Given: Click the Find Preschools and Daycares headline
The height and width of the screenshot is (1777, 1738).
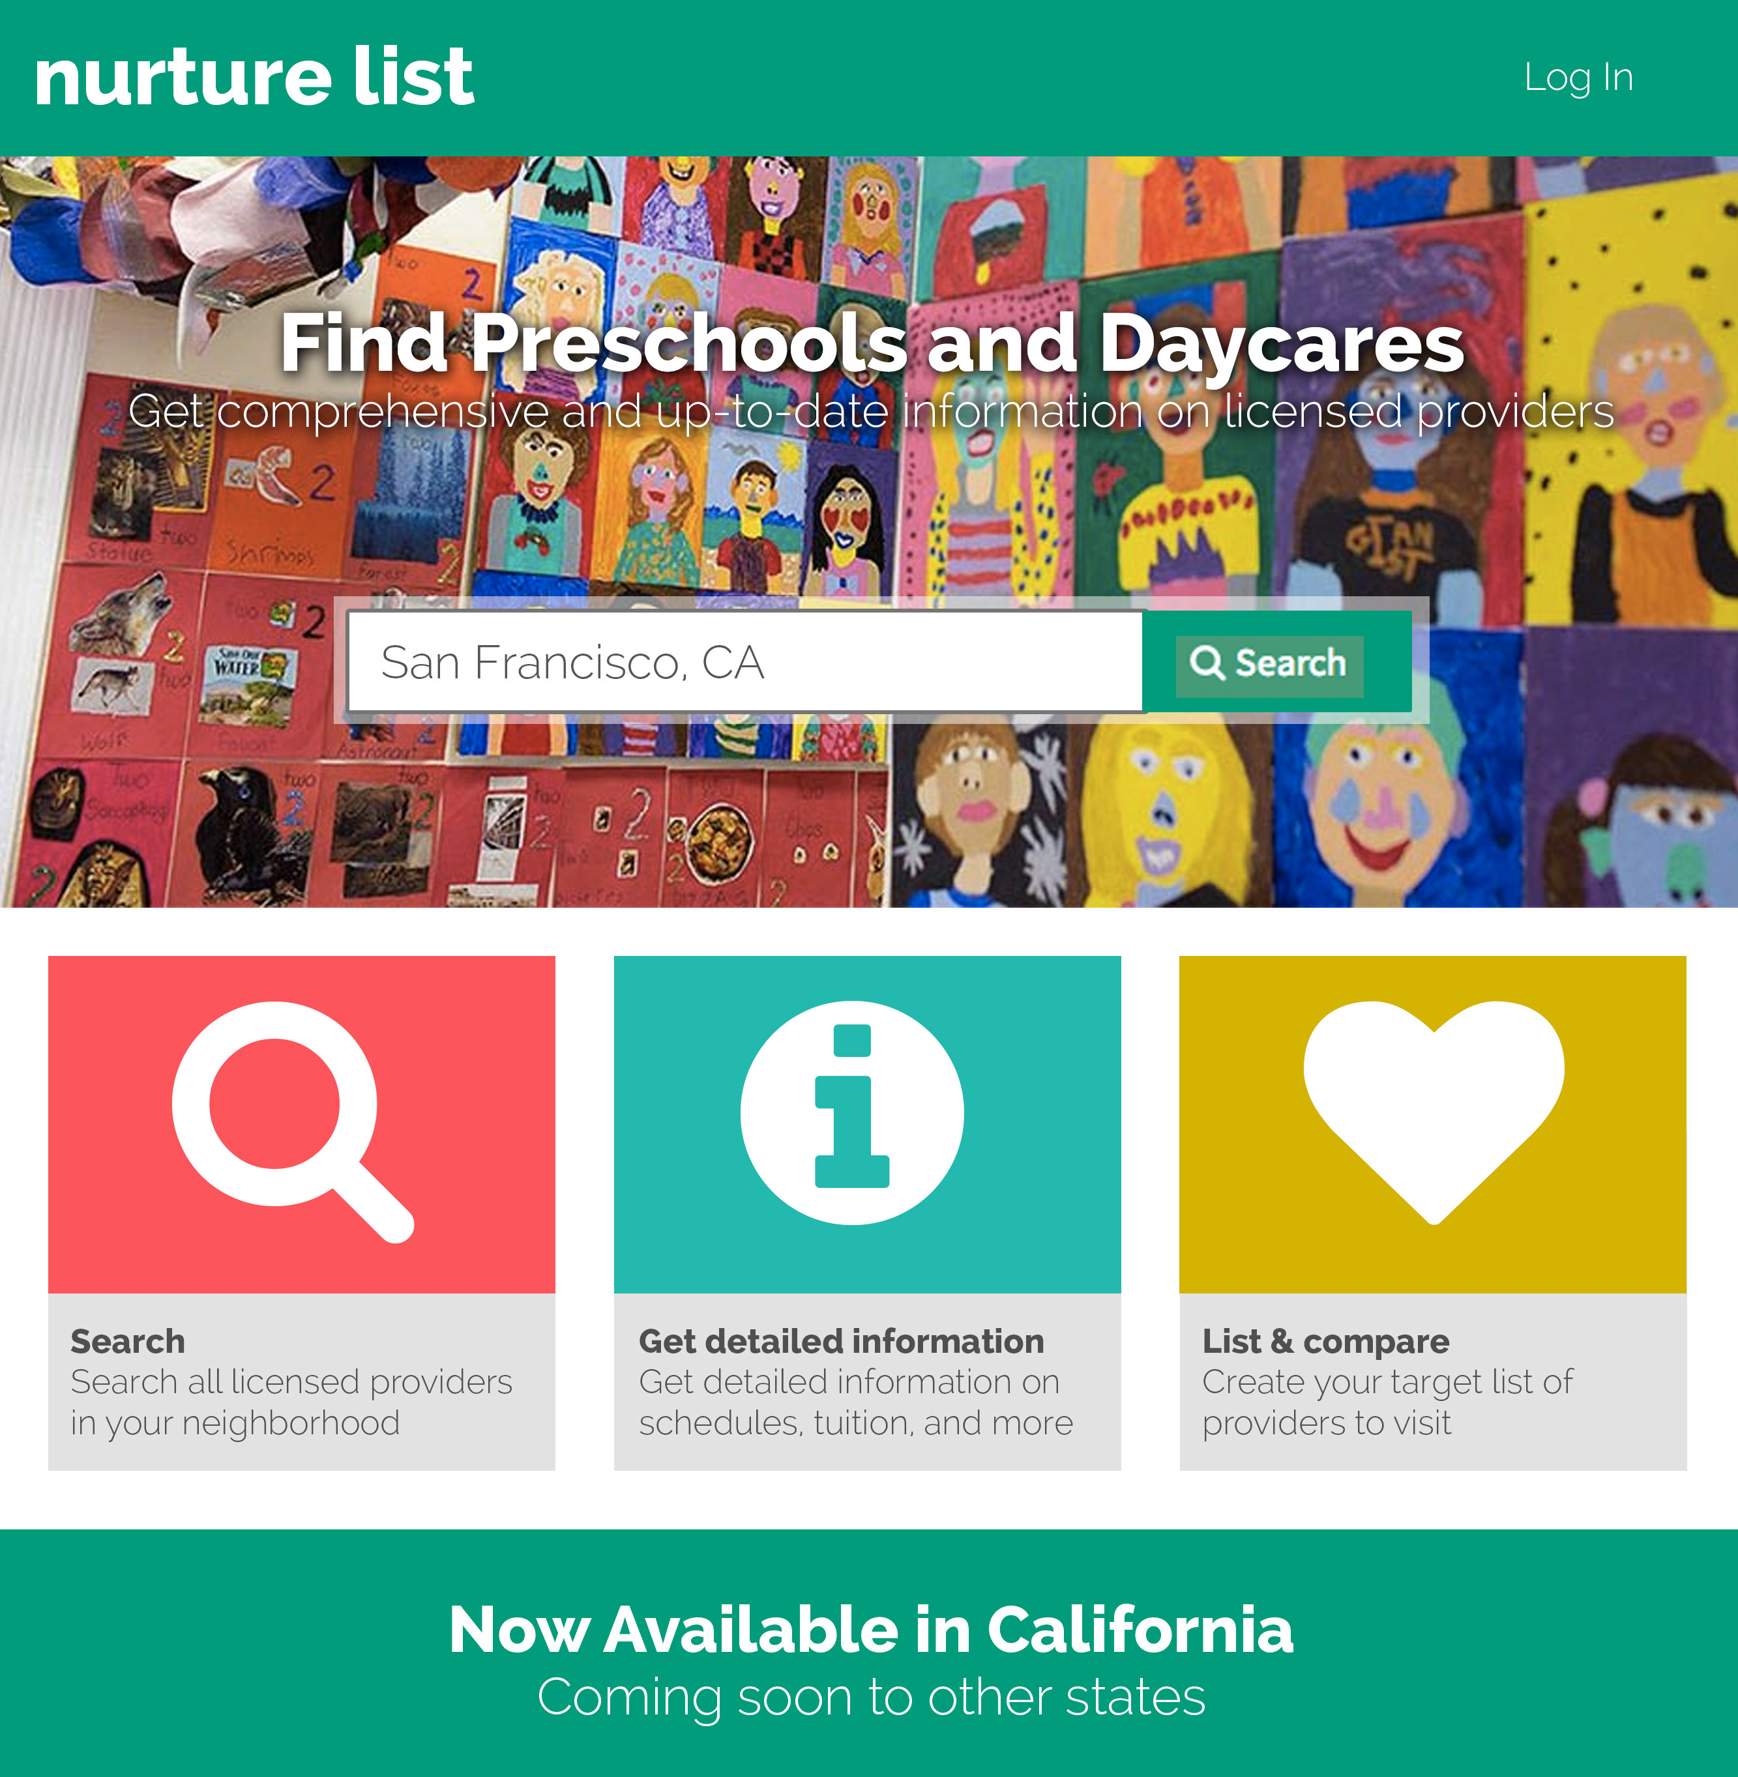Looking at the screenshot, I should click(872, 343).
